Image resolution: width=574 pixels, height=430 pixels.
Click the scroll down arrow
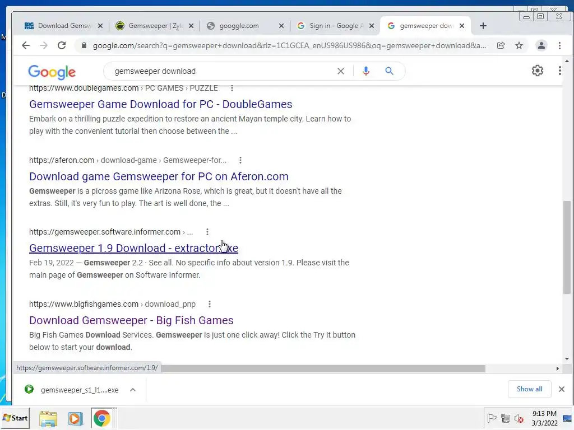[x=567, y=359]
